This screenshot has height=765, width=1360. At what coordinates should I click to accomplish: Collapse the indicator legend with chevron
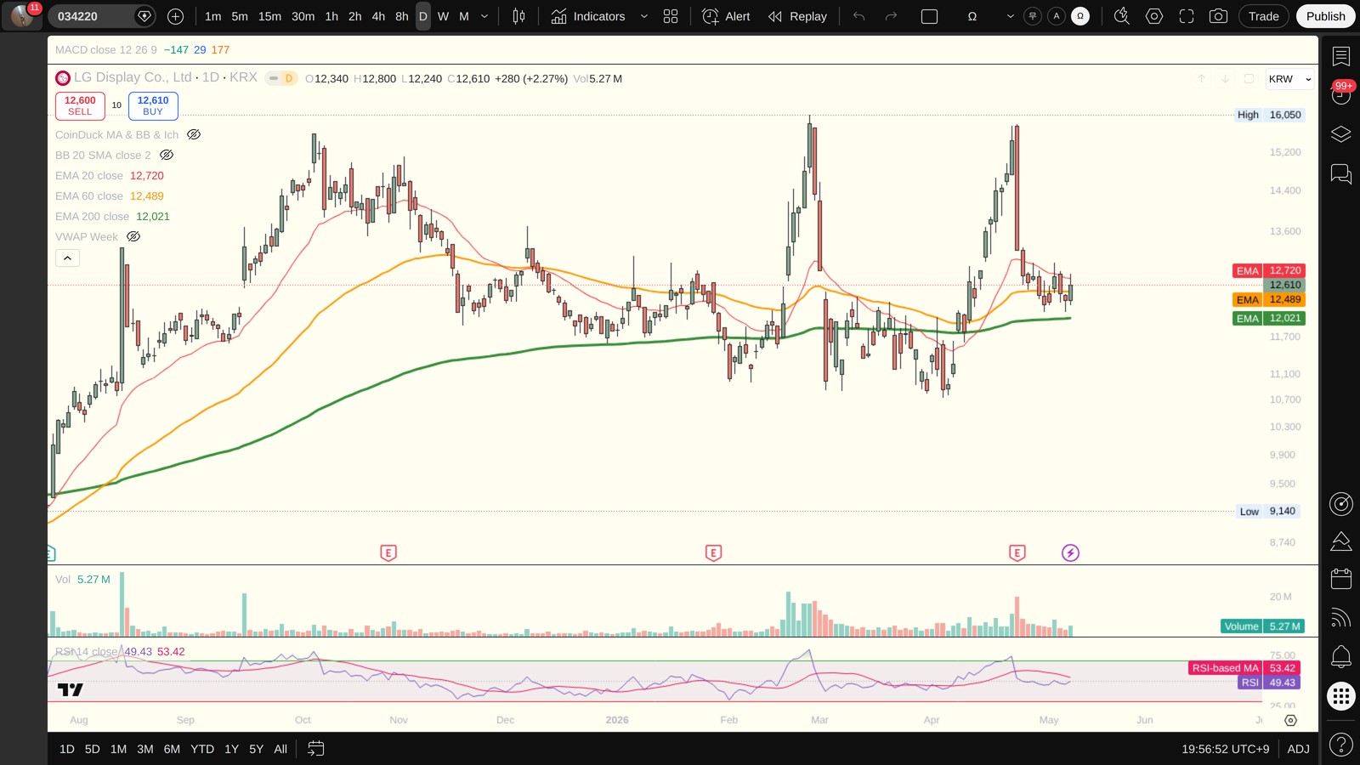[x=68, y=258]
